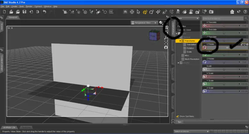The image size is (249, 134).
Task: Click the Y Scale slider handle
Action: click(x=224, y=84)
